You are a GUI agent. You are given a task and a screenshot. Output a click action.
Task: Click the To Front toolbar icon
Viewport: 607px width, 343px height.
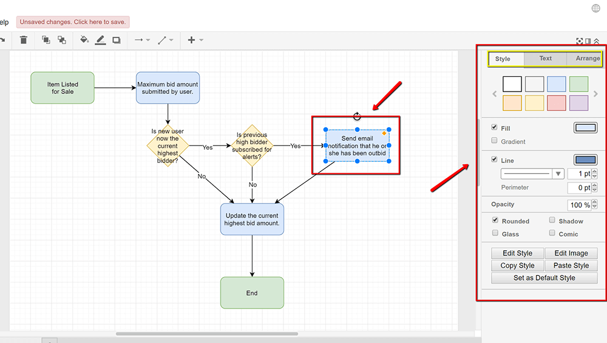[46, 40]
